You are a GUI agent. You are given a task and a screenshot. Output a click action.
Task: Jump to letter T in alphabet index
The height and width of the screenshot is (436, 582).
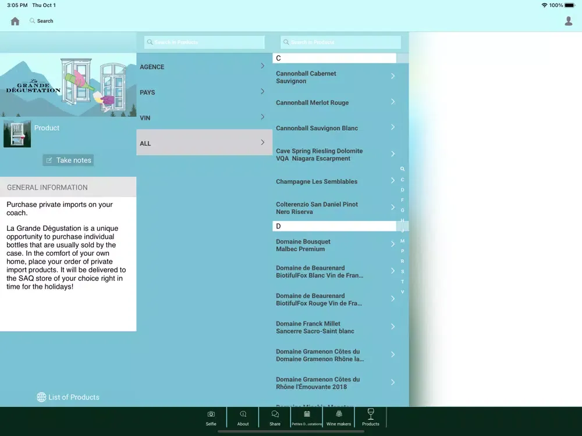(x=402, y=282)
